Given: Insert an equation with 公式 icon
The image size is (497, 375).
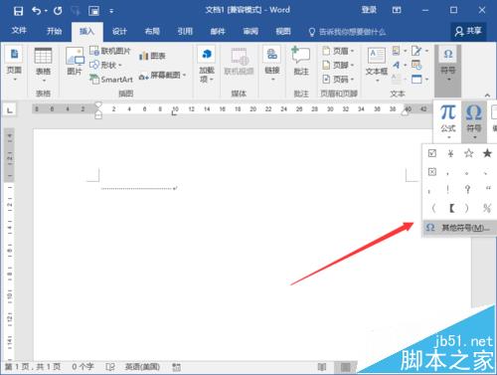Looking at the screenshot, I should click(448, 121).
